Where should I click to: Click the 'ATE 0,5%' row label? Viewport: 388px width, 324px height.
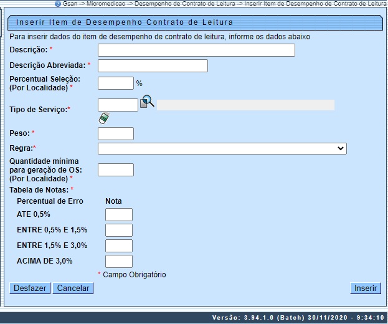tap(34, 214)
